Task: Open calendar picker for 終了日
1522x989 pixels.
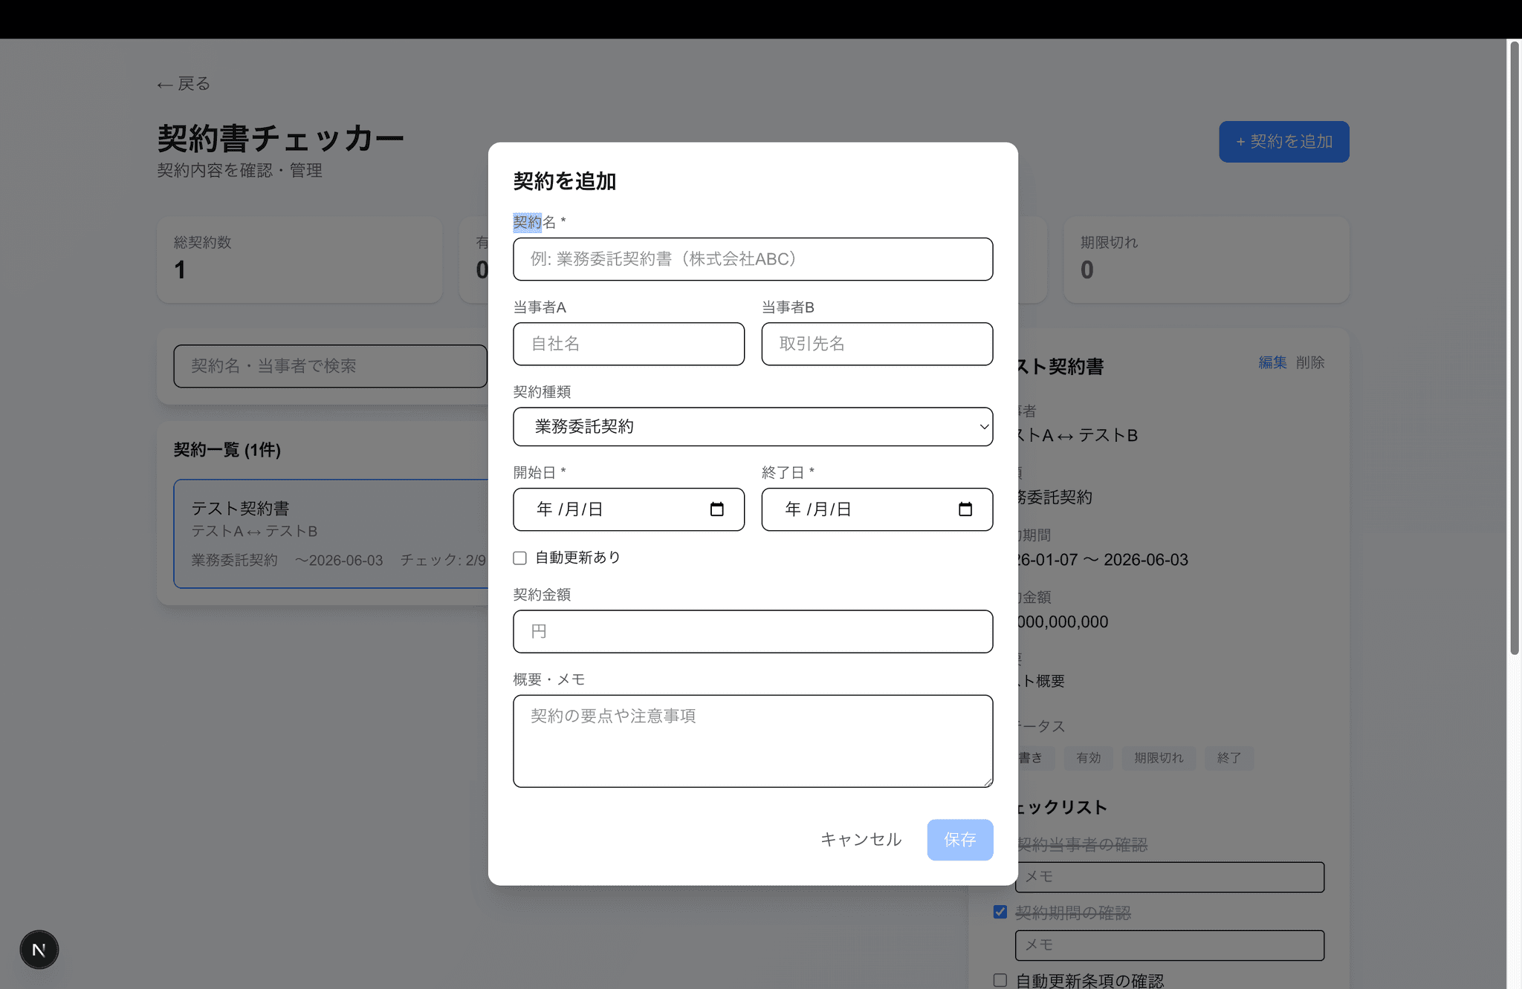Action: click(x=965, y=509)
